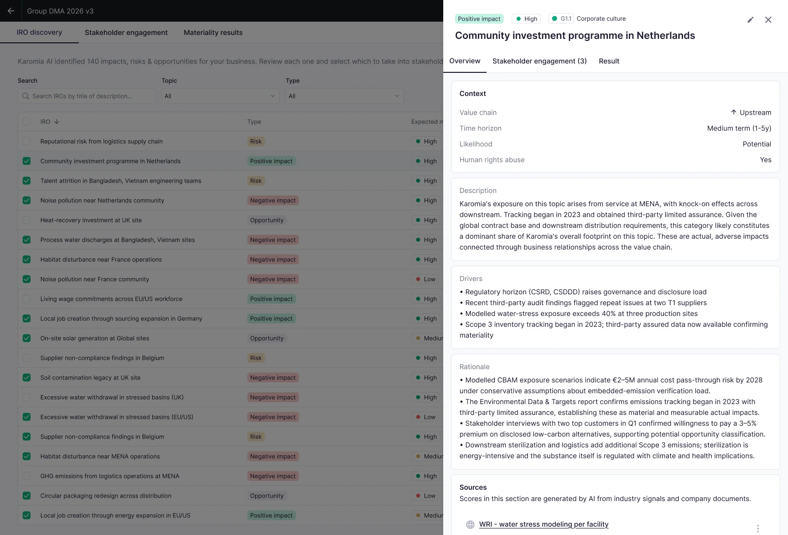Screen dimensions: 788x535
Task: Click the back arrow icon
Action: pyautogui.click(x=11, y=11)
